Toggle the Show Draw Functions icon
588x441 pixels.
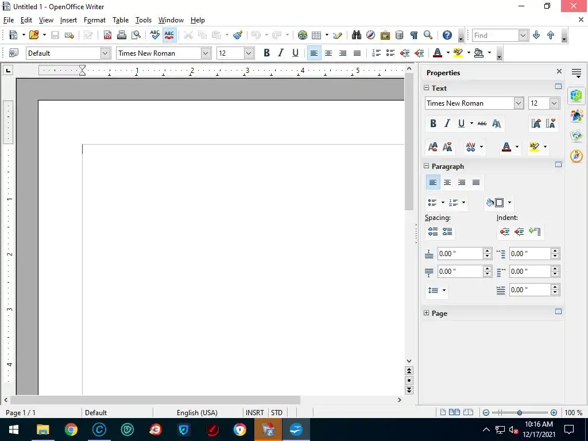click(x=338, y=35)
